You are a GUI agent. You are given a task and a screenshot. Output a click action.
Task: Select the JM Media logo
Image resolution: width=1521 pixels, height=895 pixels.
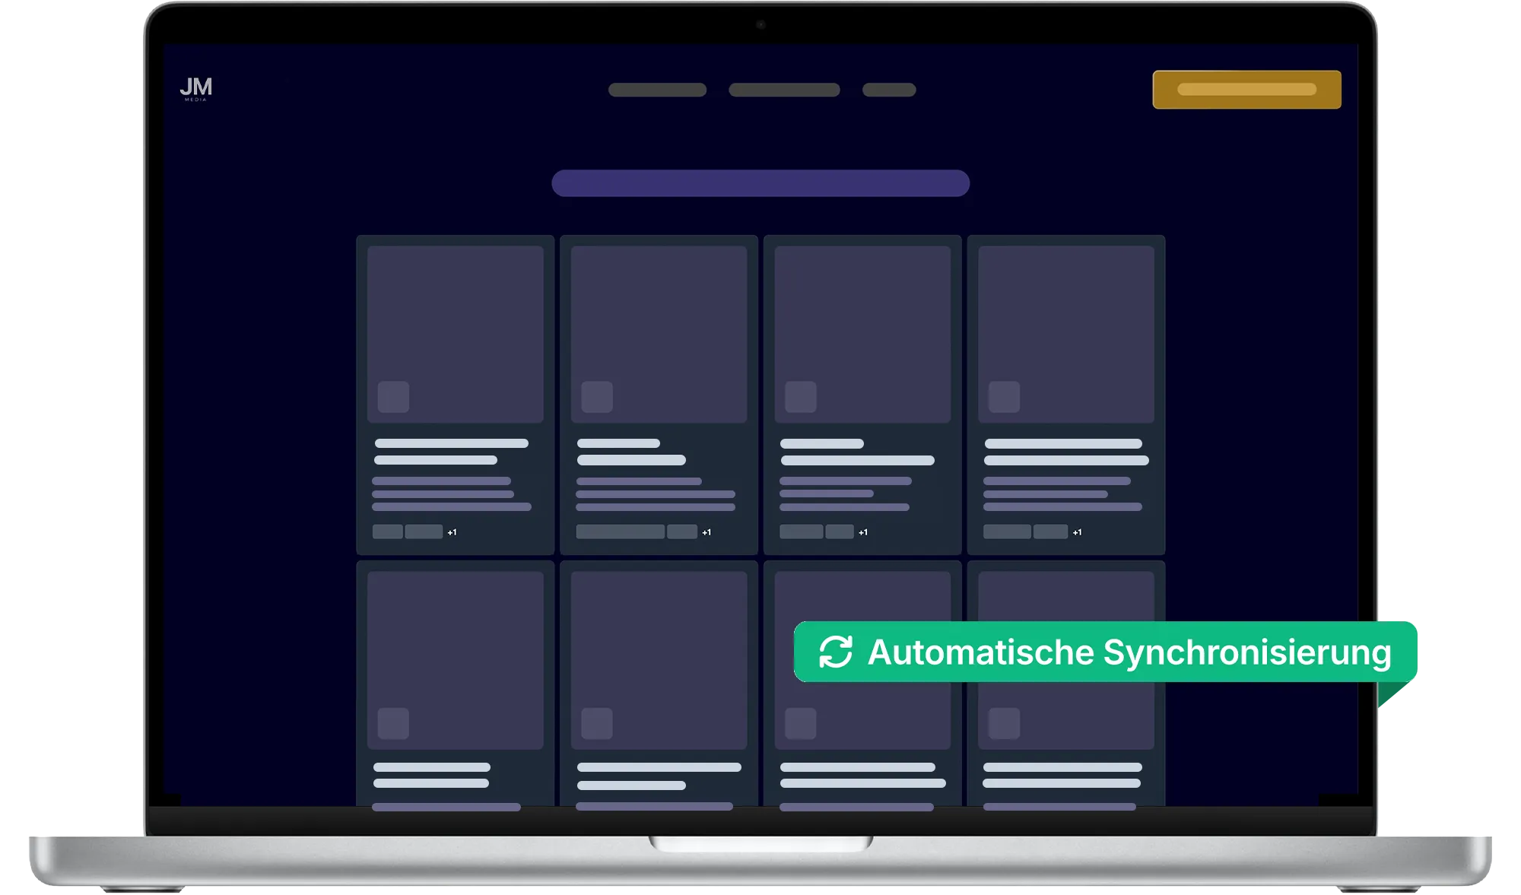point(196,88)
